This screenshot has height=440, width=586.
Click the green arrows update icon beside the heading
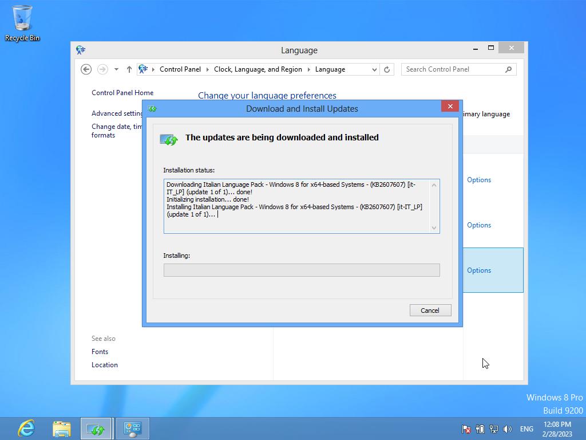(169, 140)
